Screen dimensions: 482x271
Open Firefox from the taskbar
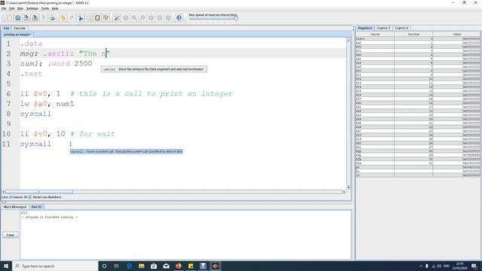tap(178, 266)
